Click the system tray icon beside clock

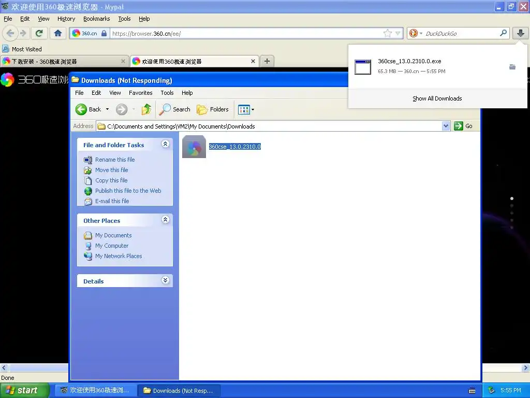pyautogui.click(x=491, y=390)
